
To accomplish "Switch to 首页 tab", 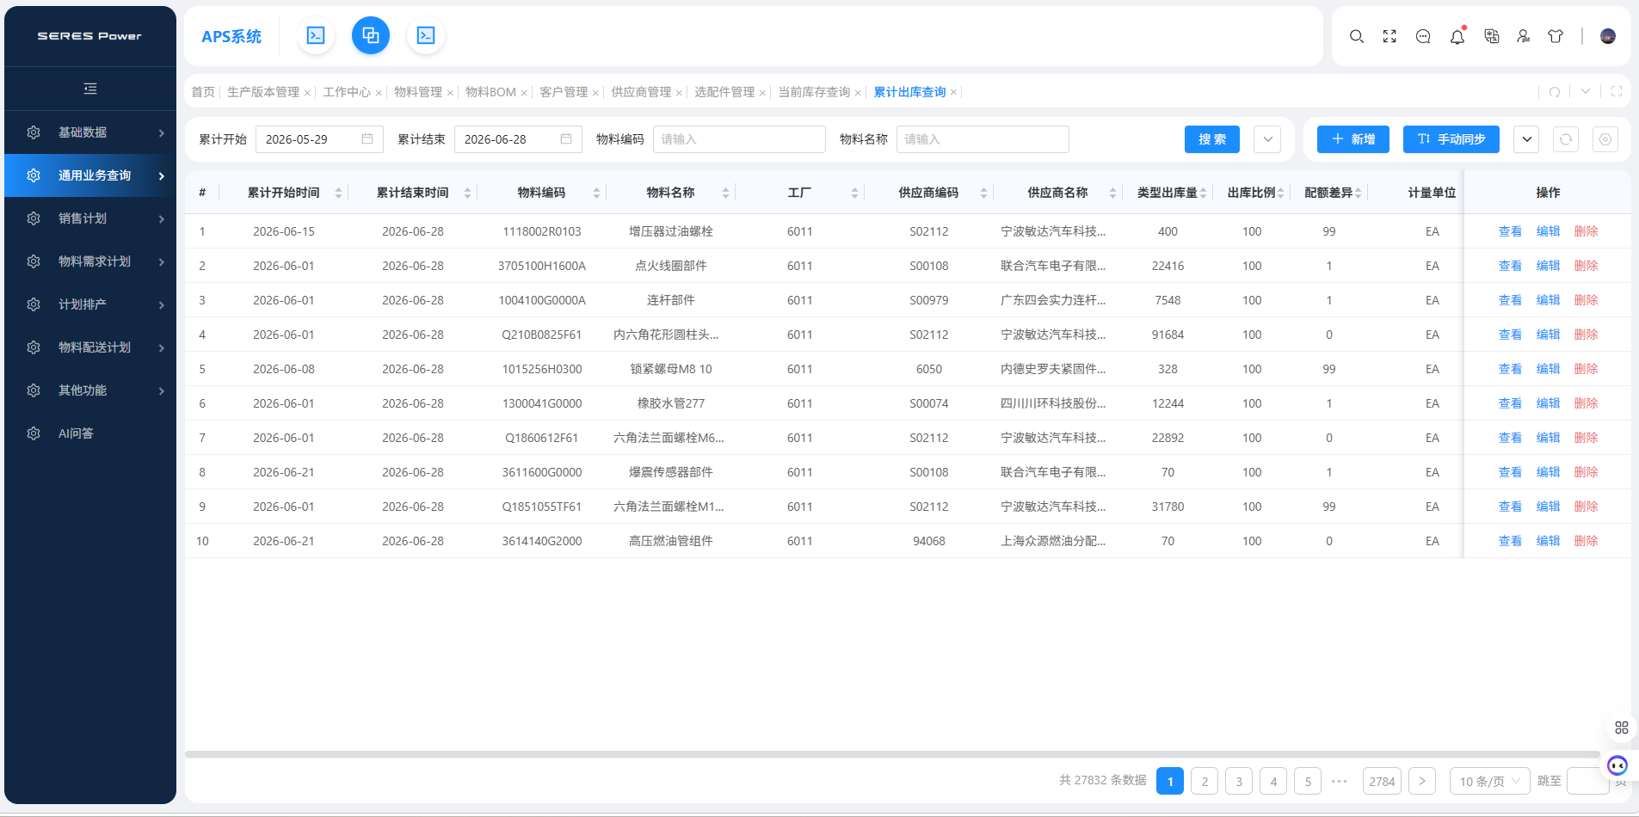I will (203, 92).
